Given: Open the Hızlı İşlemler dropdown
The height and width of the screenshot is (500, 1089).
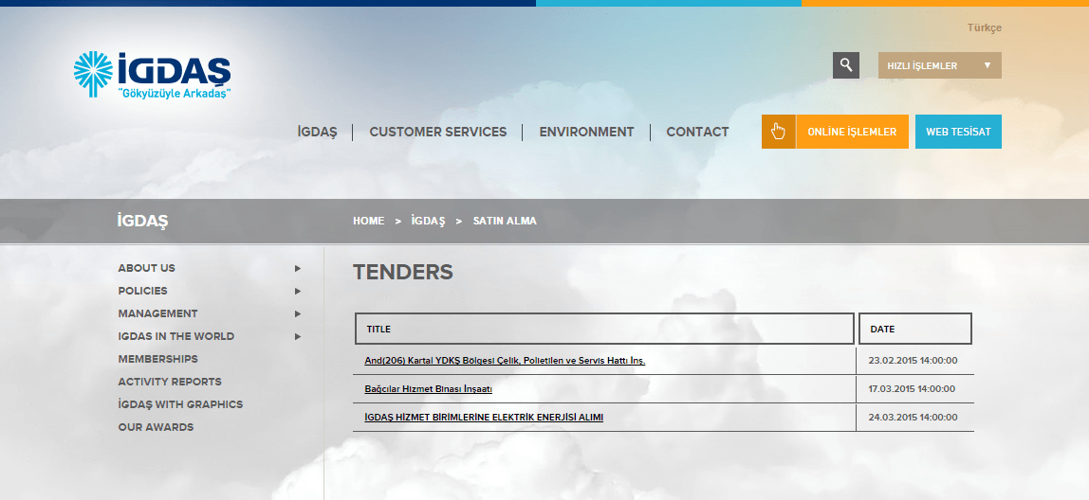Looking at the screenshot, I should point(940,65).
